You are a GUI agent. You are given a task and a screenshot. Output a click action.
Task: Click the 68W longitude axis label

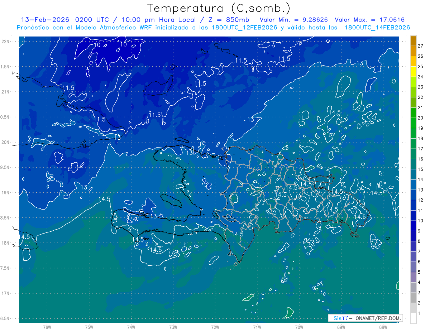tap(383, 327)
